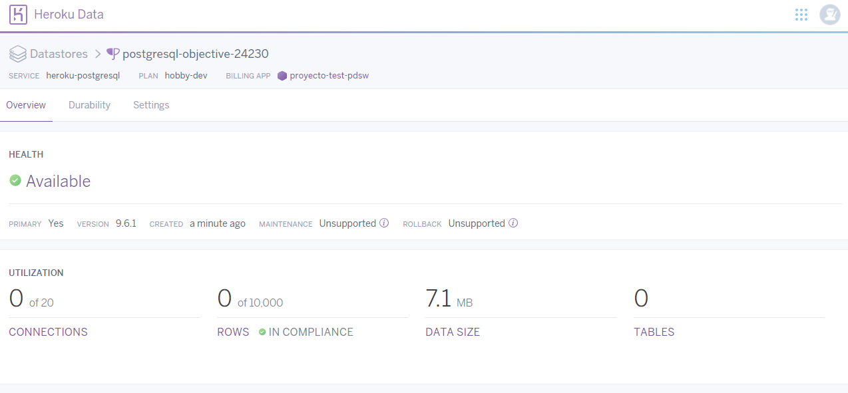This screenshot has width=848, height=393.
Task: Open the user avatar account menu
Action: point(829,15)
